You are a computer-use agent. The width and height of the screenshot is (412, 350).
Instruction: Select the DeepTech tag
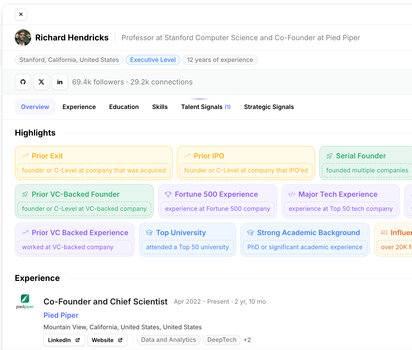[x=222, y=340]
